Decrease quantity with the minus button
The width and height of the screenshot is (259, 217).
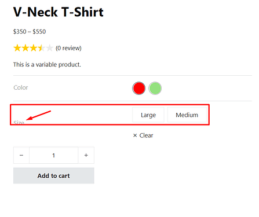pos(21,155)
